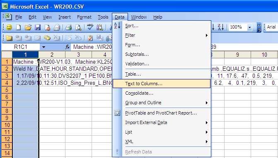Expand the Filter submenu

click(x=207, y=36)
